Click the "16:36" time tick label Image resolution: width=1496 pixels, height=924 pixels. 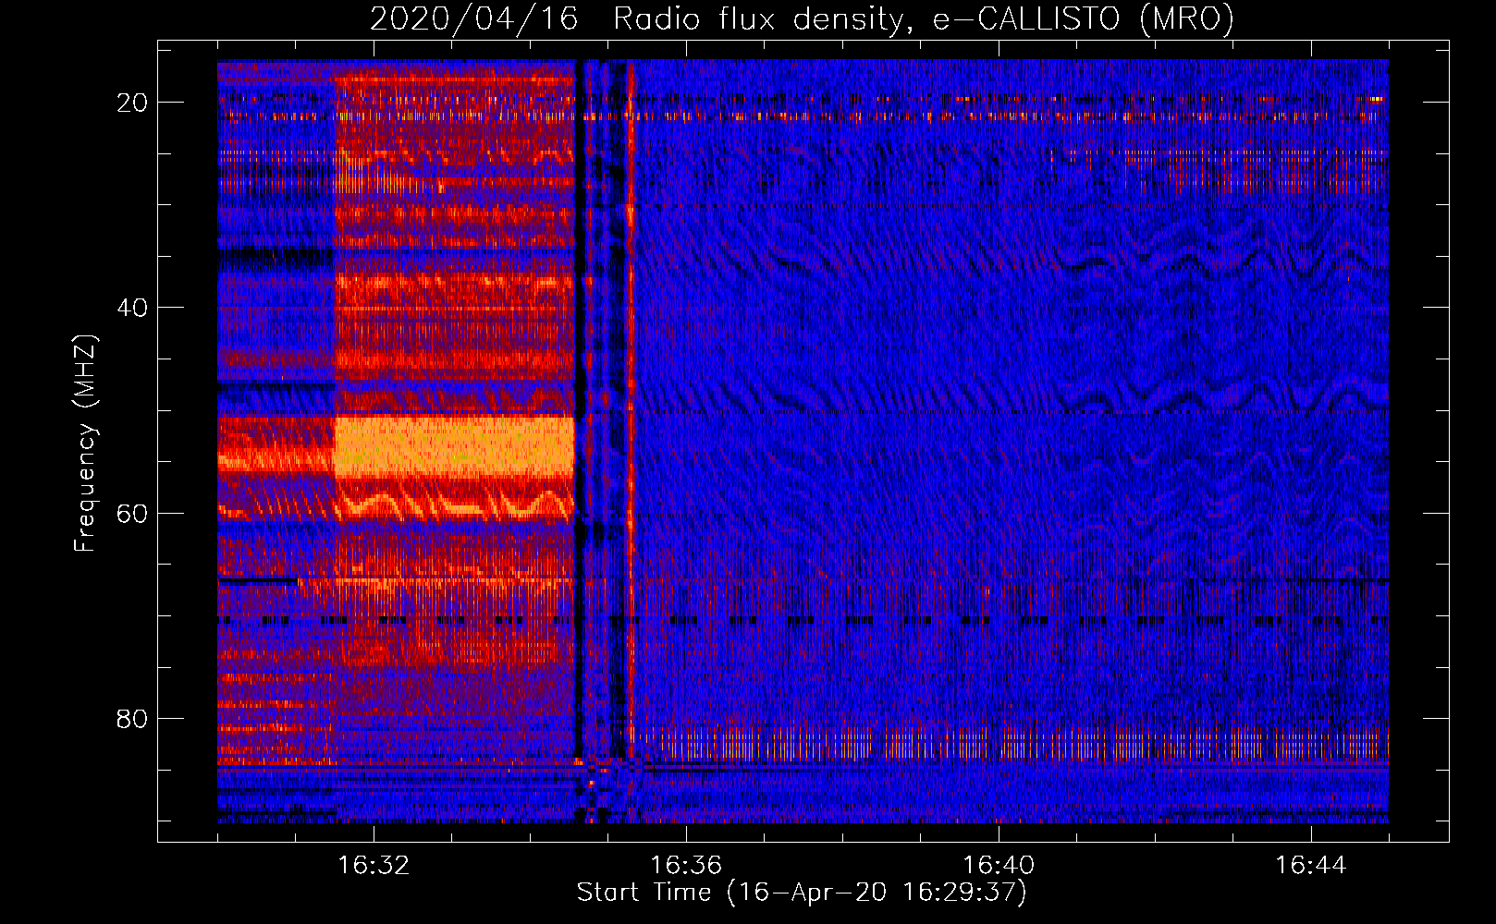[686, 866]
